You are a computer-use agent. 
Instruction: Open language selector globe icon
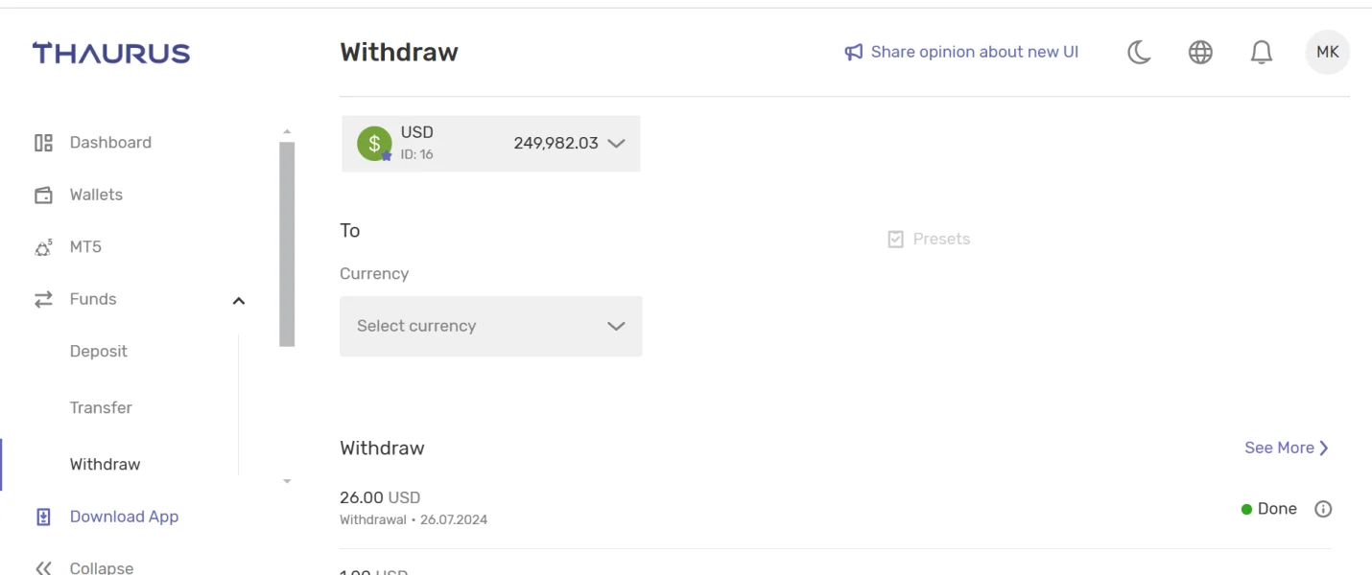1200,53
